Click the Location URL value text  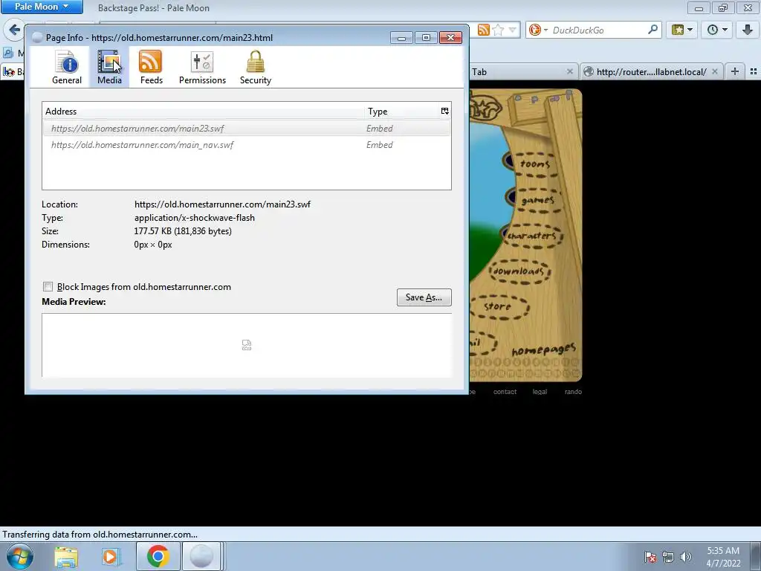[222, 204]
